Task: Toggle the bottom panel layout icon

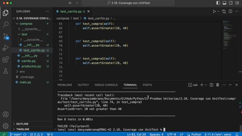Action: pos(224,3)
